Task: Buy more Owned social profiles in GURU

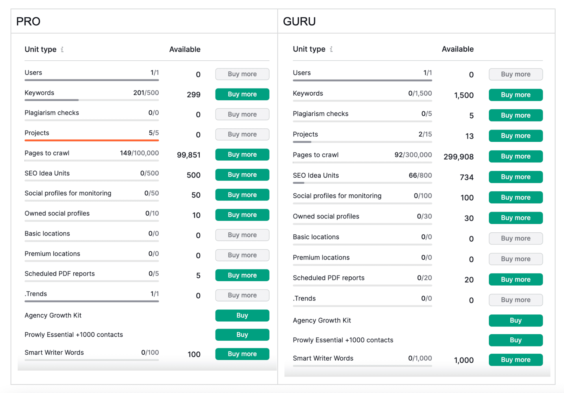Action: tap(515, 218)
